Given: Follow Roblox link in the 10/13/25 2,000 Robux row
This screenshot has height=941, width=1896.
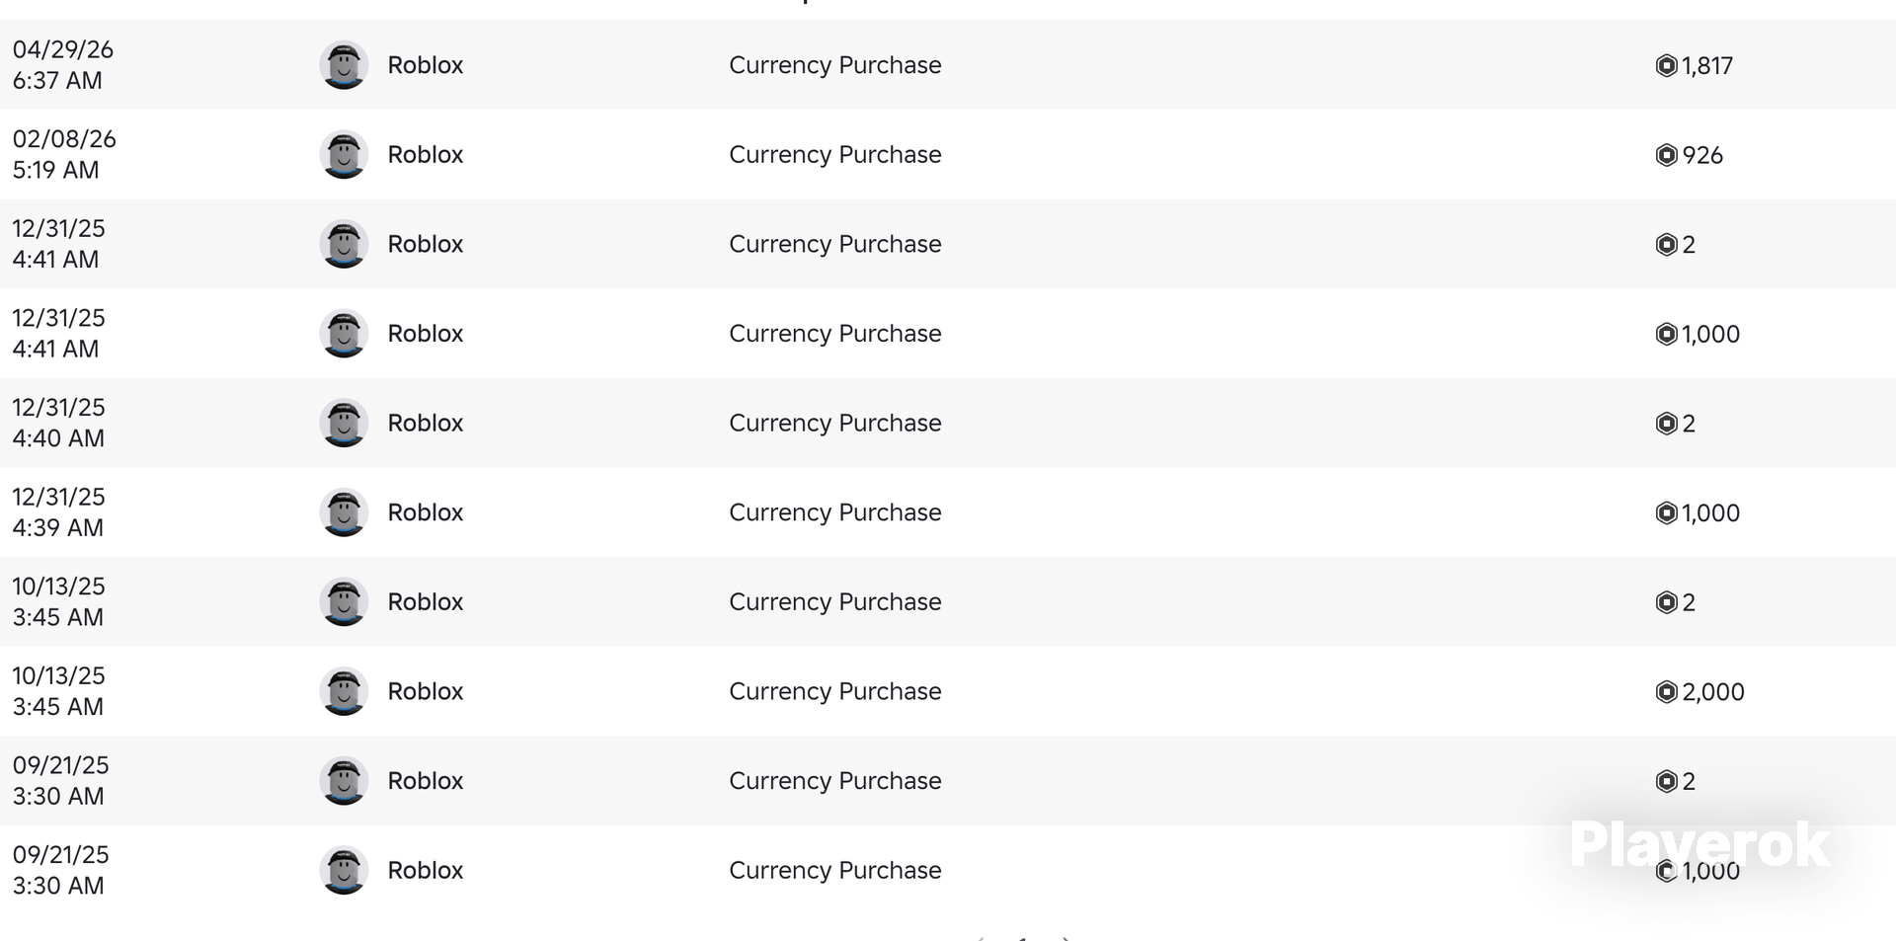Looking at the screenshot, I should point(425,691).
